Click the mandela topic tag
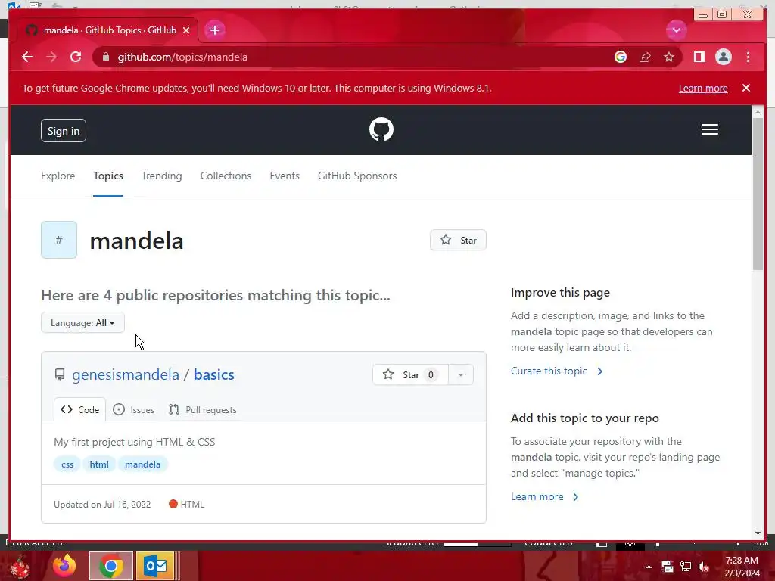The image size is (775, 581). tap(142, 464)
